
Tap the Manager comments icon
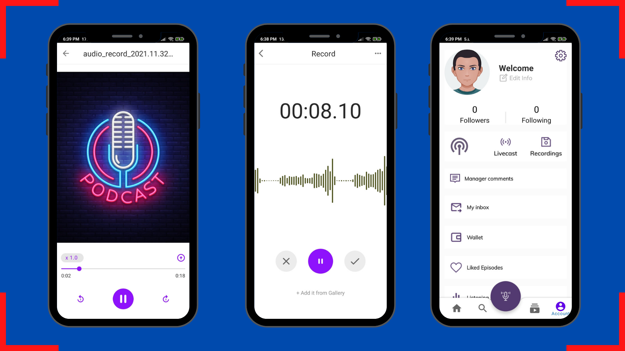(x=454, y=178)
